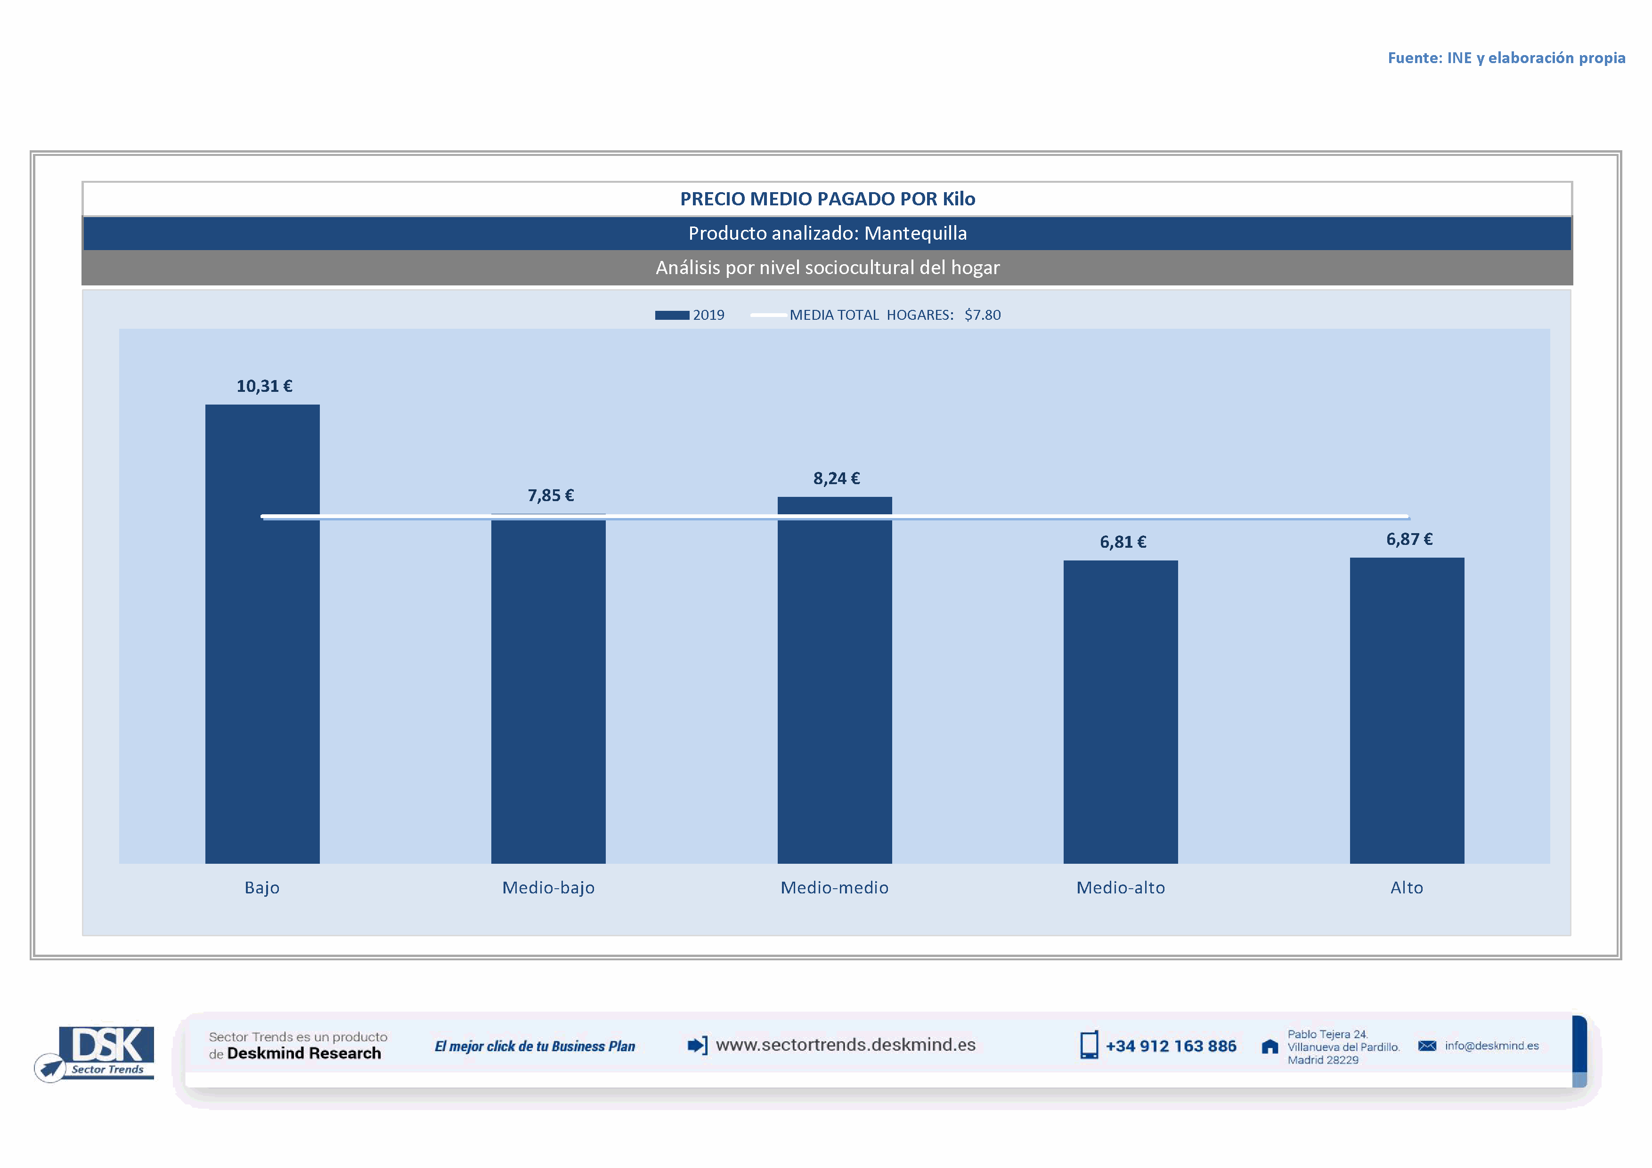
Task: Open www.sectortrends.deskmind.es link
Action: coord(846,1044)
